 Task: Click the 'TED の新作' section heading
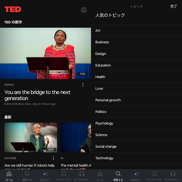tap(13, 22)
